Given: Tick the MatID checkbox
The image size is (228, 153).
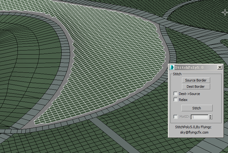Looking at the screenshot, I should point(175,117).
